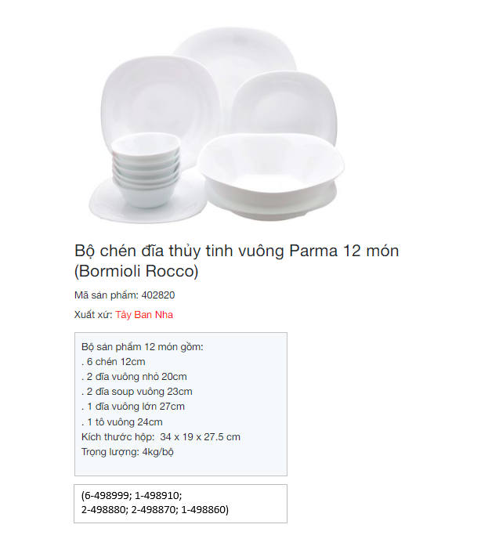Open the "Tây Ban Nha" origin link
Image resolution: width=499 pixels, height=557 pixels.
[144, 315]
